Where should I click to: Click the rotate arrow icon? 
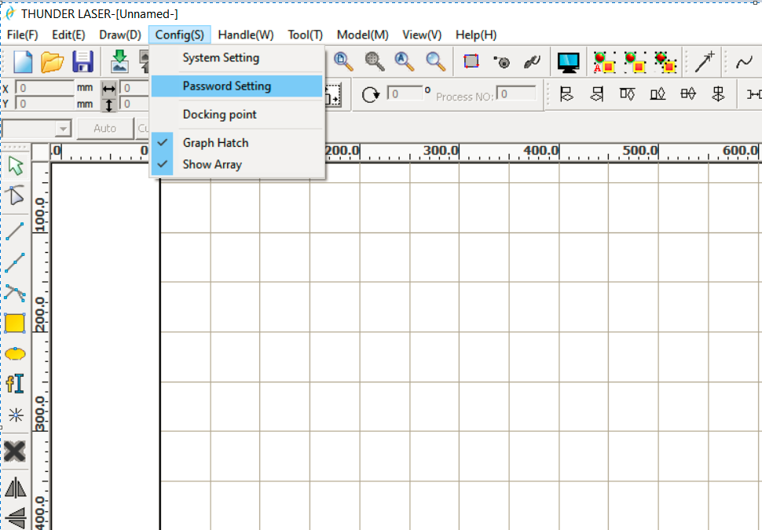point(371,94)
